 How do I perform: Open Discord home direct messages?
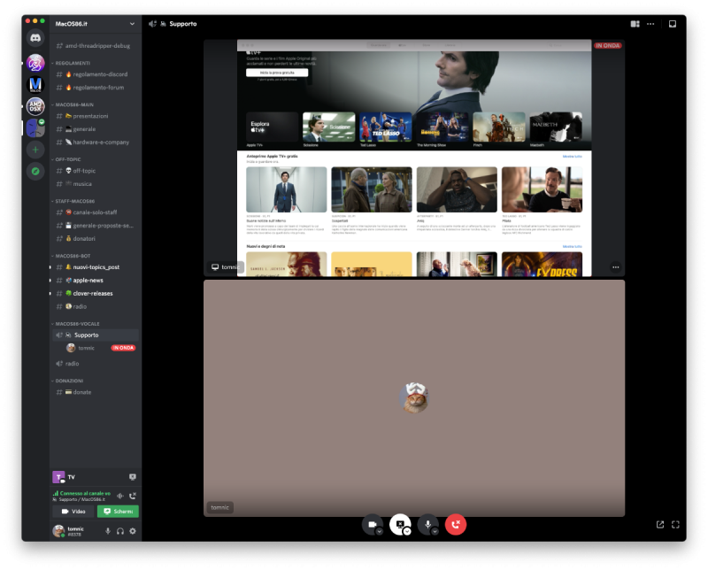35,38
